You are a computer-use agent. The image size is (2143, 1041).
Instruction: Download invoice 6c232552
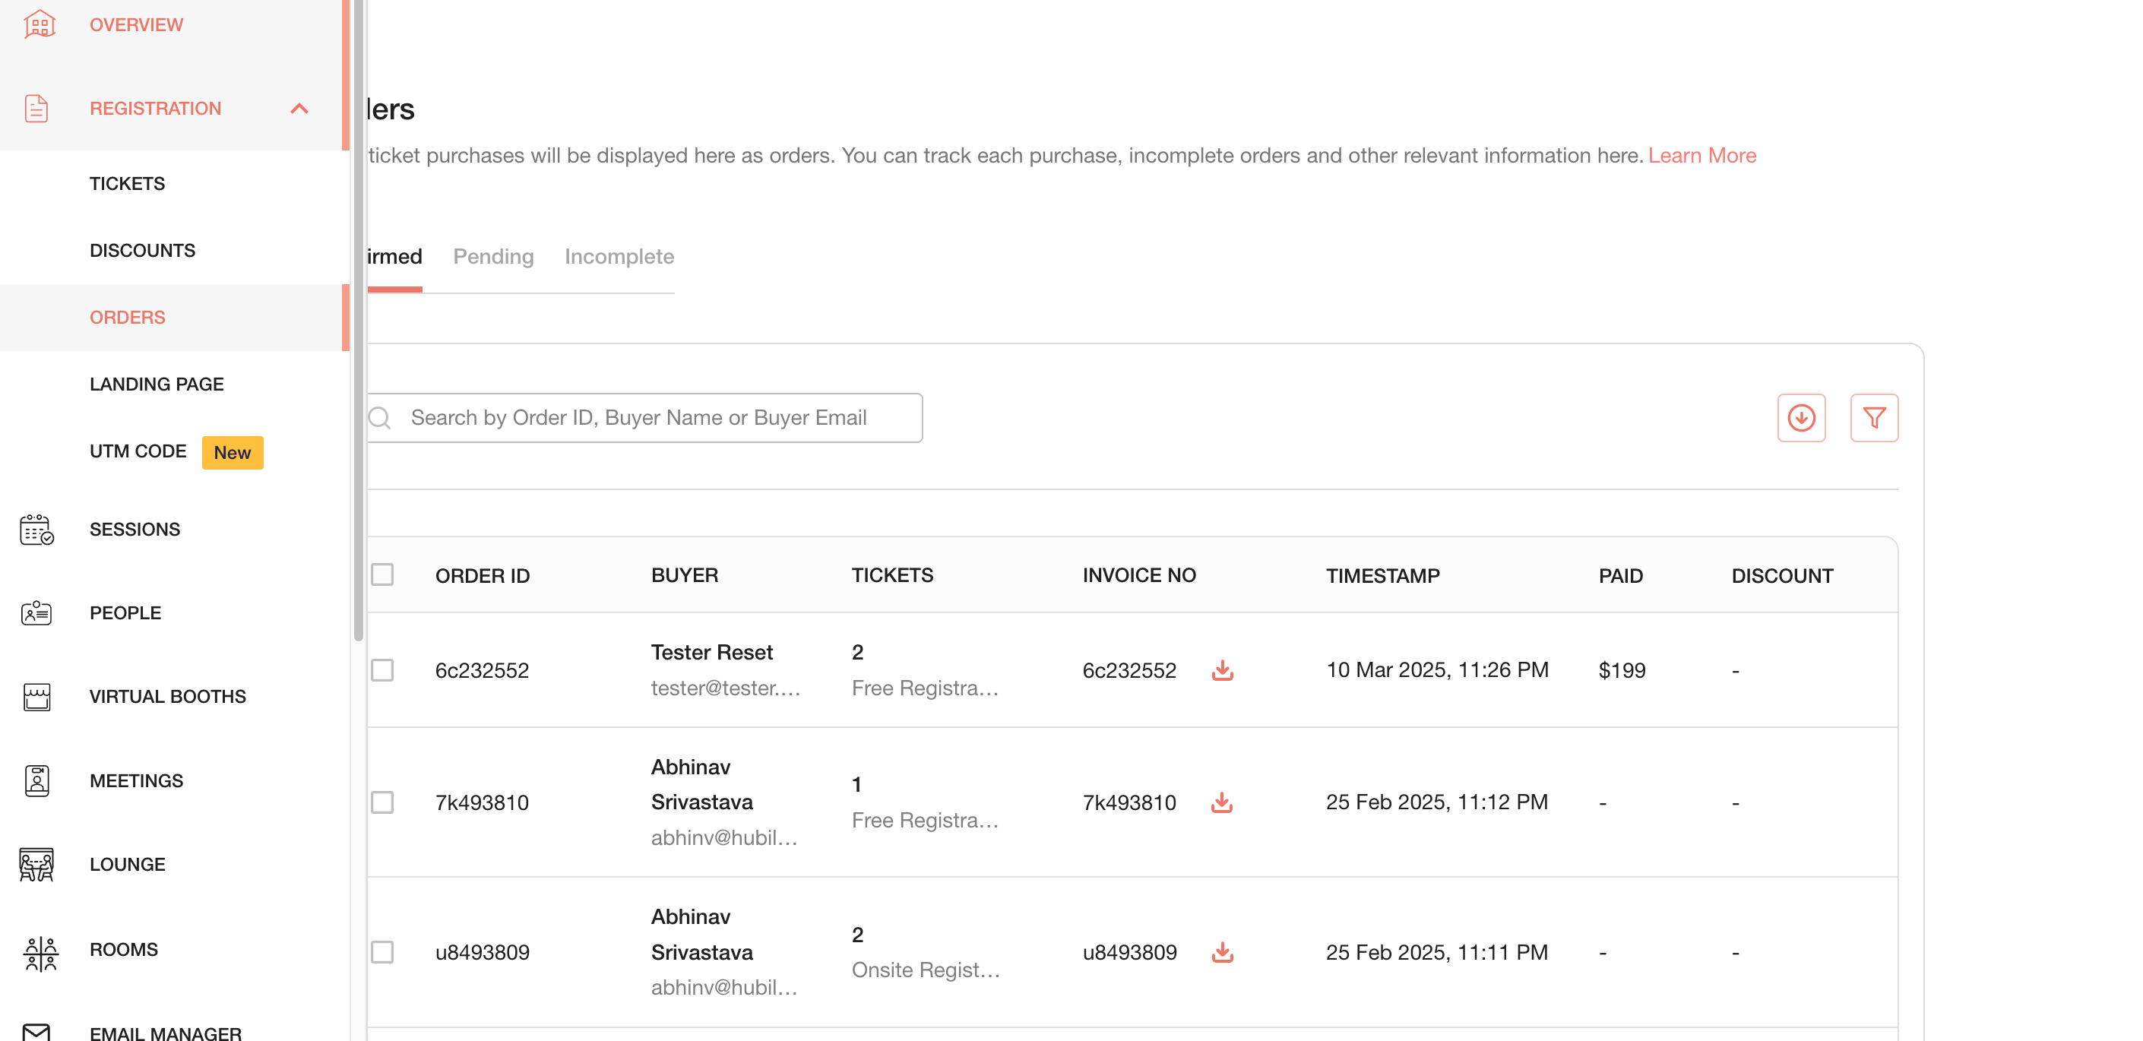1221,670
